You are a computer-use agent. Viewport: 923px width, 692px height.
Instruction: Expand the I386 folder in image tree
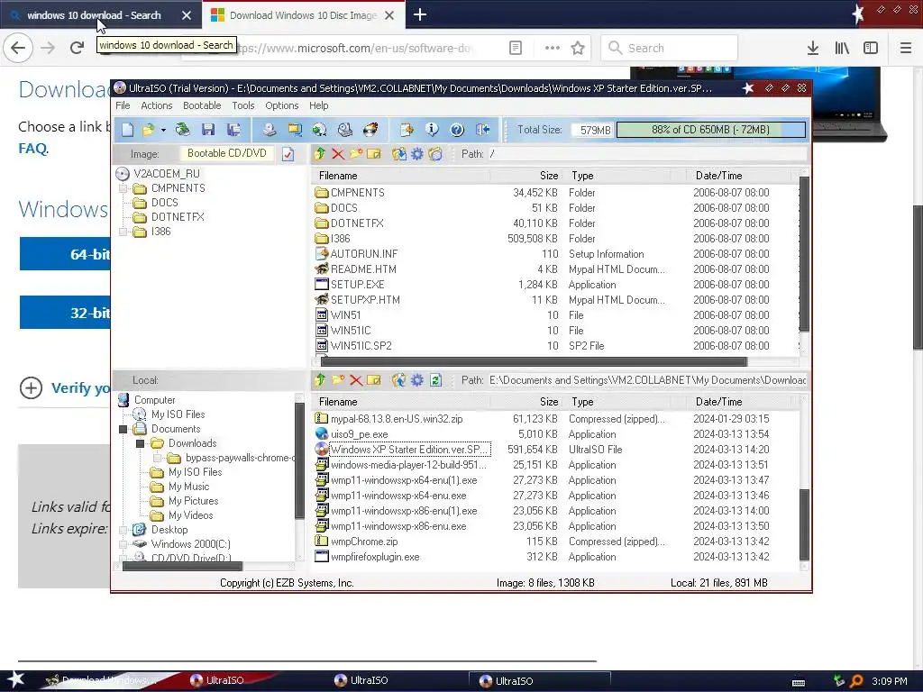pyautogui.click(x=123, y=232)
